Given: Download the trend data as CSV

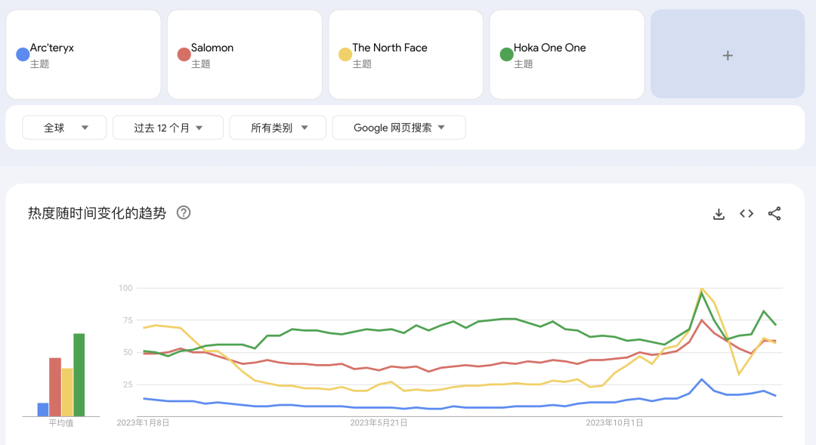Looking at the screenshot, I should click(x=719, y=214).
